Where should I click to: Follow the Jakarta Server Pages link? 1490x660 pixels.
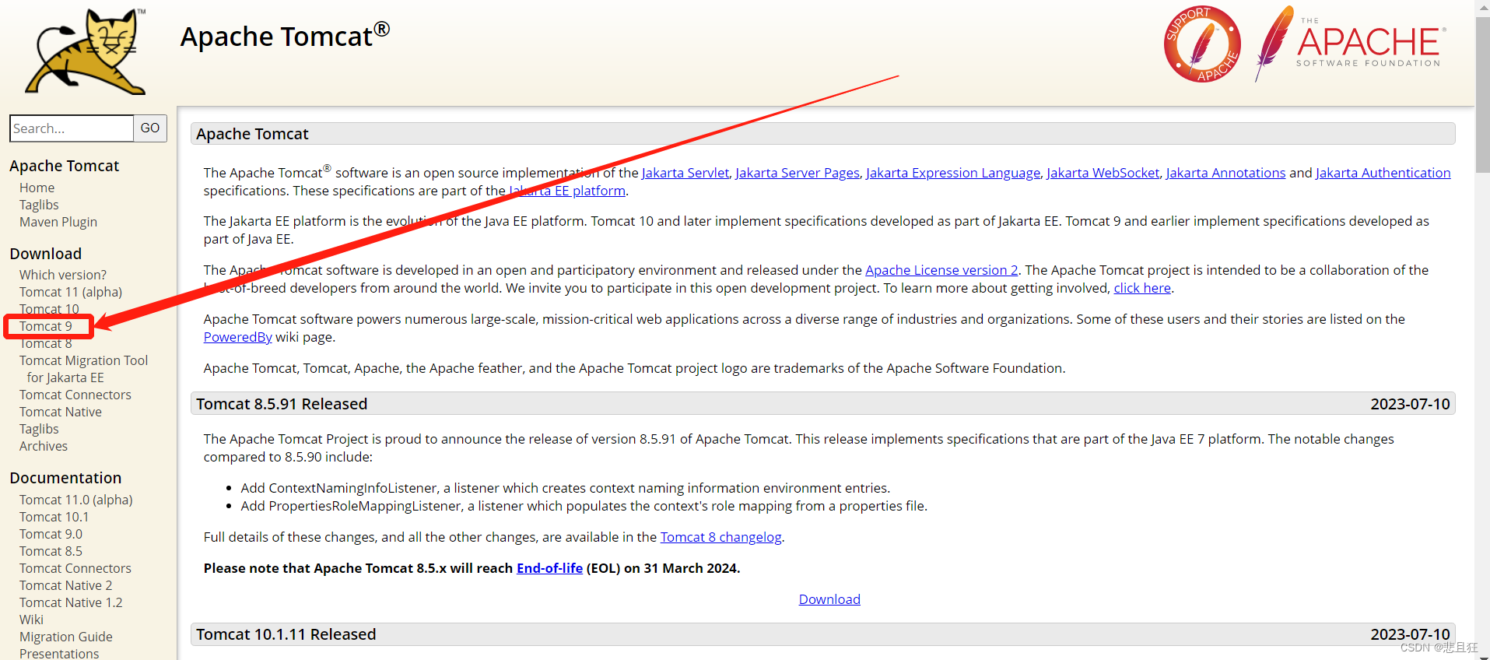[798, 173]
